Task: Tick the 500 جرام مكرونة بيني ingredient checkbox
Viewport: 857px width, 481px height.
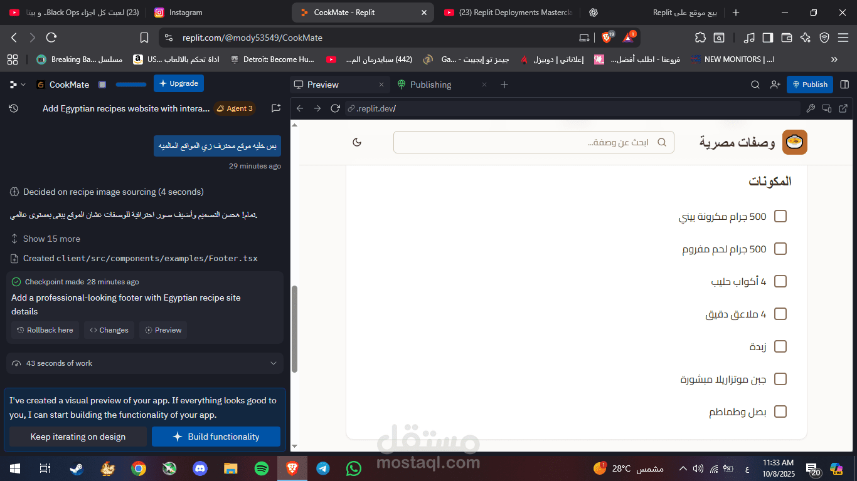Action: point(780,216)
